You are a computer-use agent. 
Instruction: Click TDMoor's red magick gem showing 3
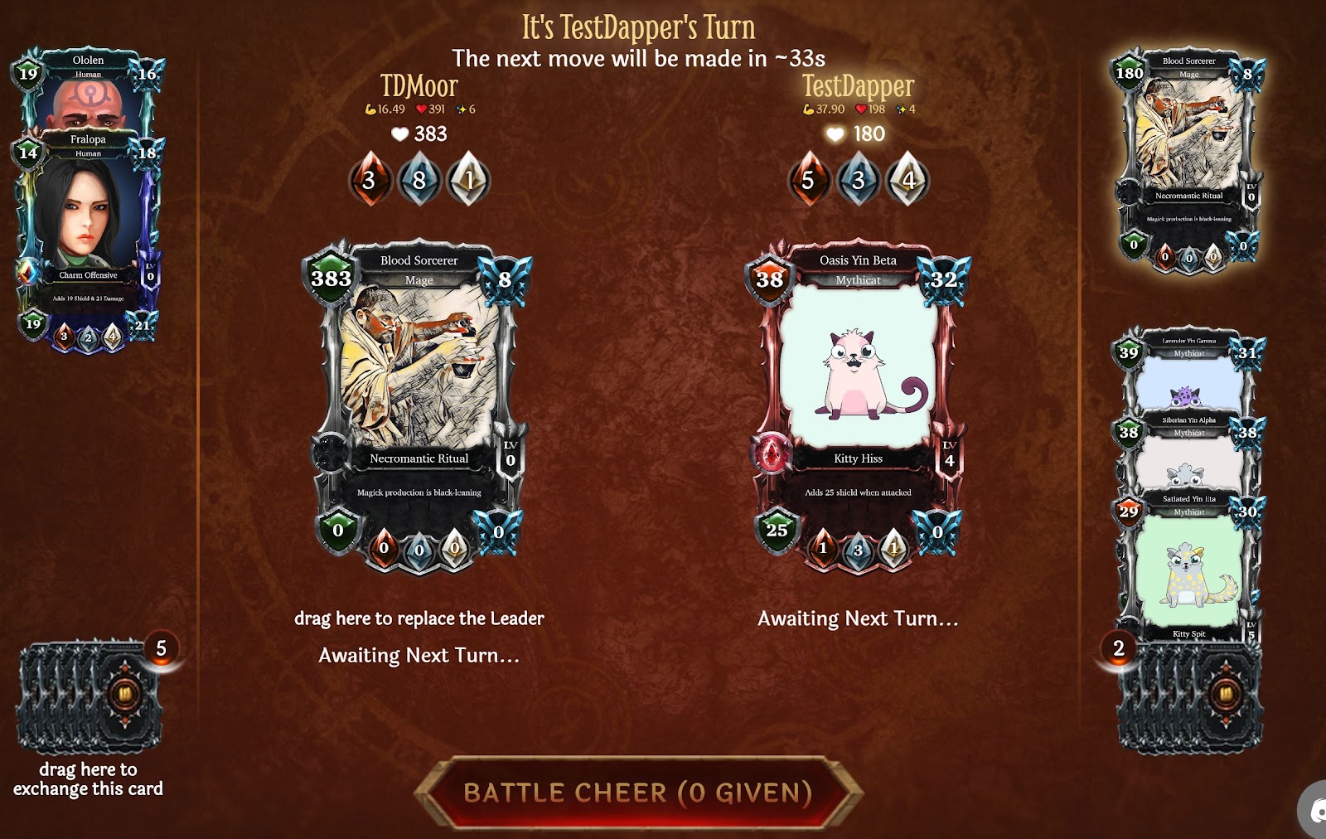pos(370,179)
